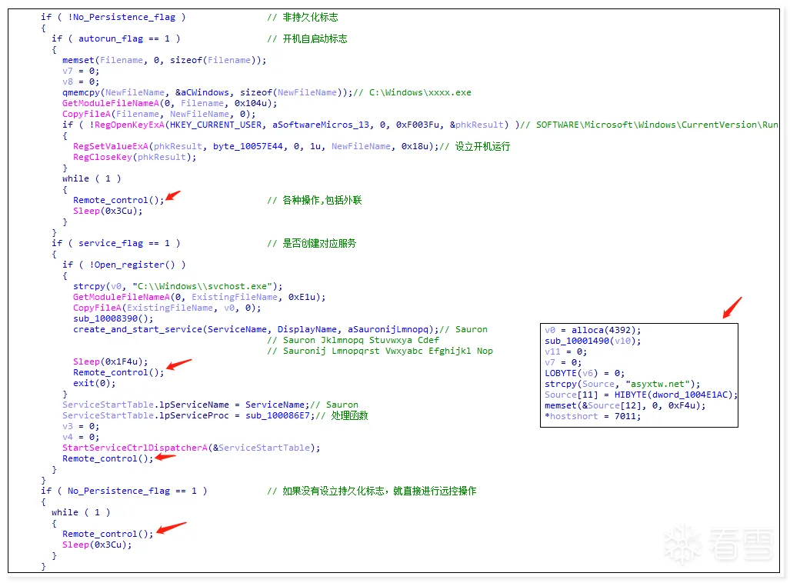Click "v0 = alloca(4392);" in boxed snippet

tap(592, 331)
